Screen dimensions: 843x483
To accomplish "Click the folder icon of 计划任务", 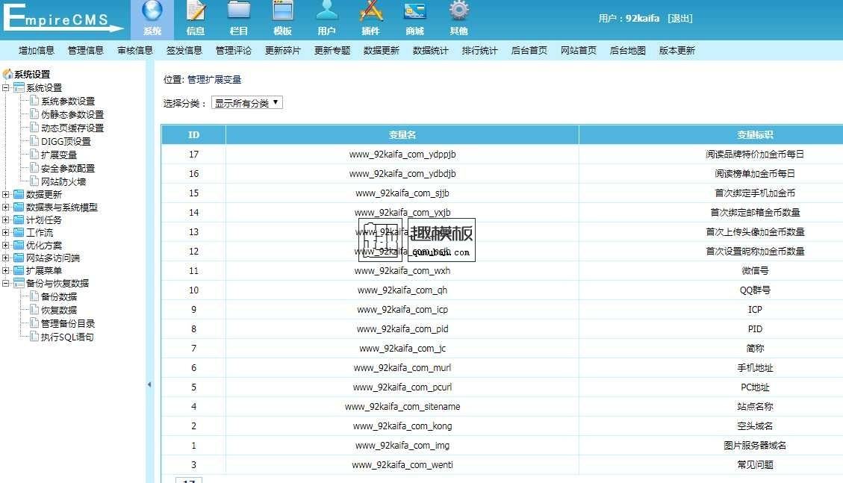I will (x=19, y=219).
